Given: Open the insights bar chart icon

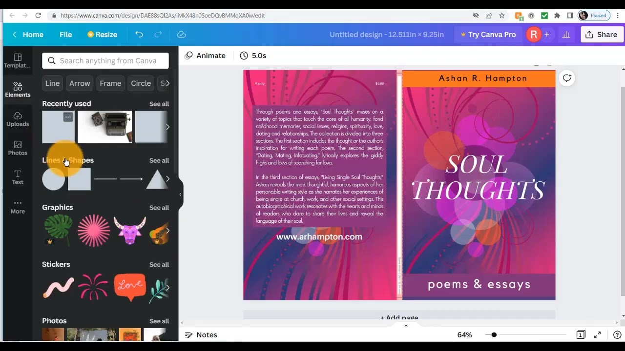Looking at the screenshot, I should 566,35.
